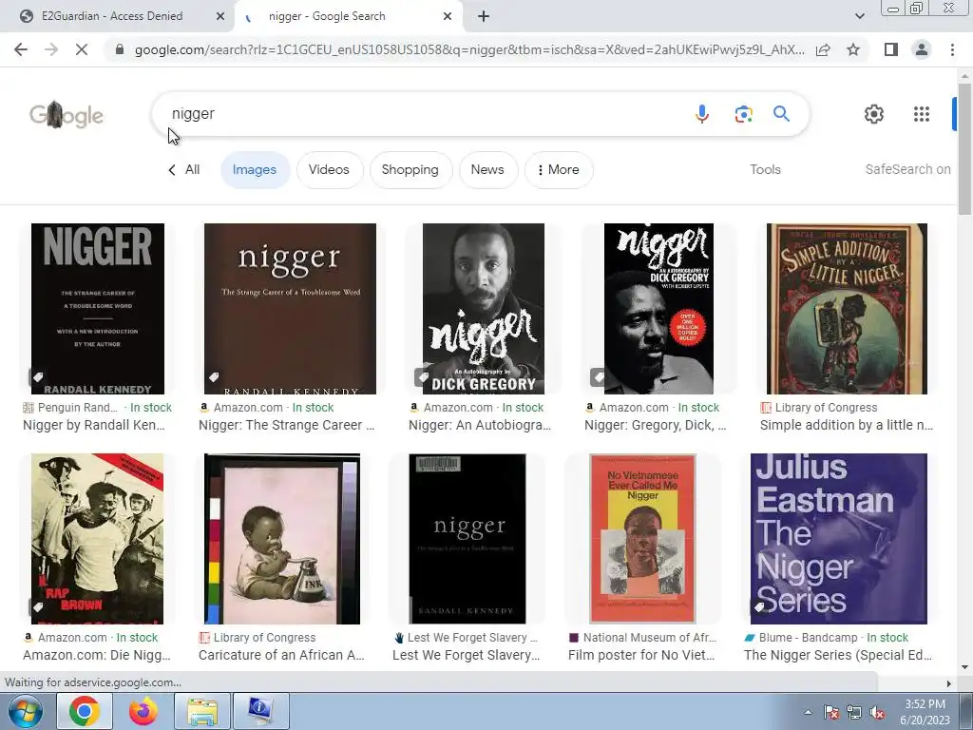Select the News filter chip
This screenshot has width=973, height=730.
coord(487,169)
